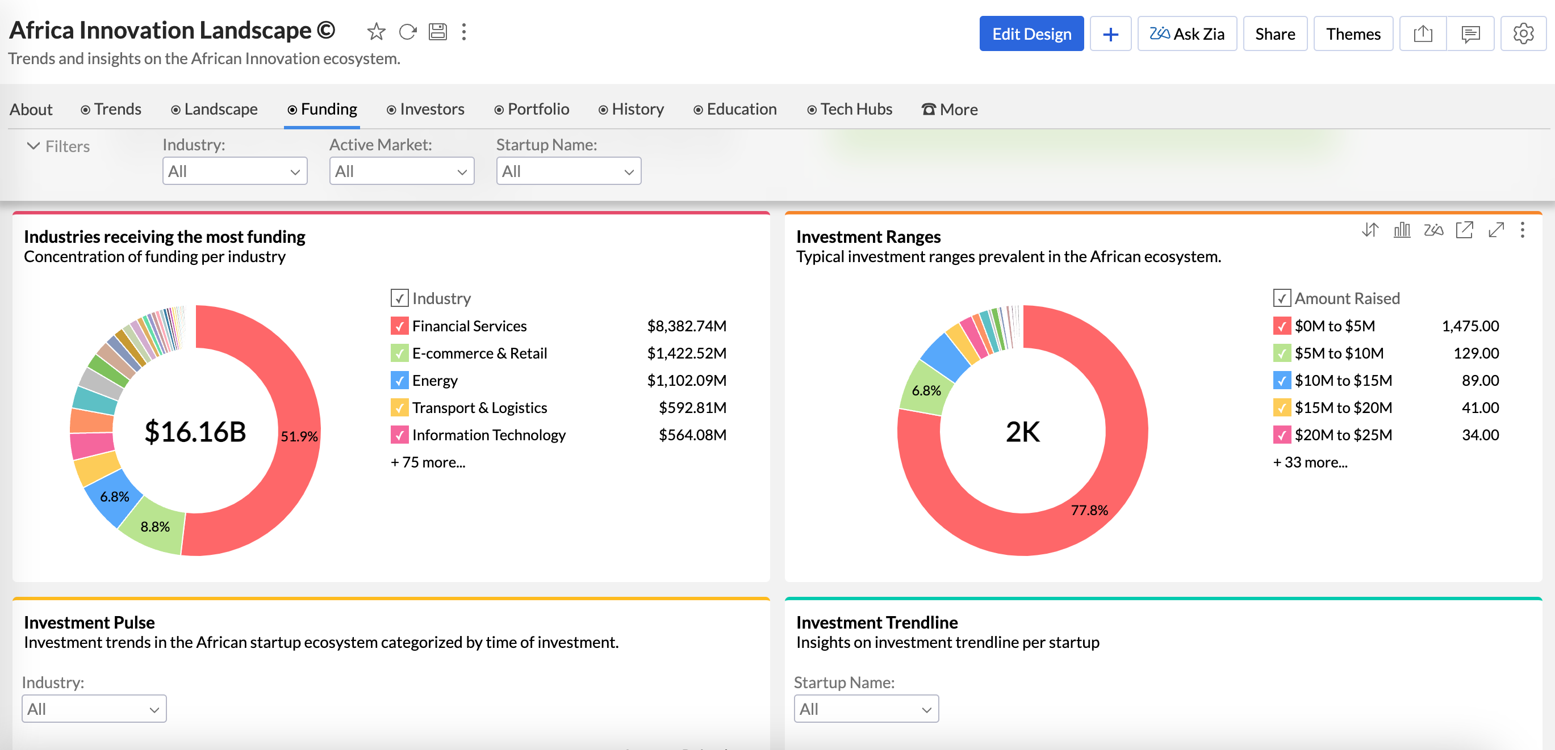Switch to the Trends tab
The image size is (1555, 750).
coord(111,109)
